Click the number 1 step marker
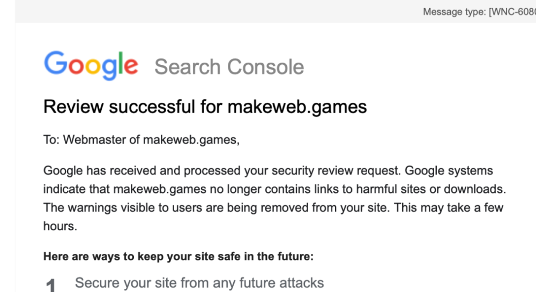 pos(51,286)
